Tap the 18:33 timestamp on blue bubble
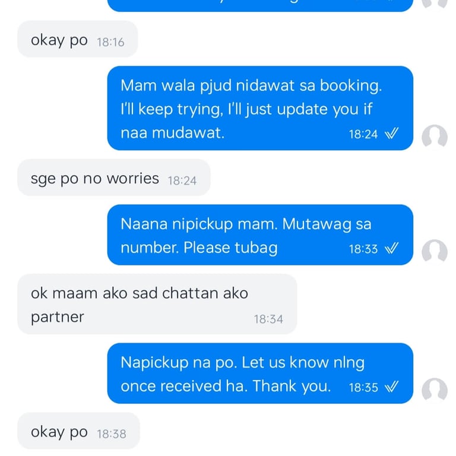 coord(363,249)
